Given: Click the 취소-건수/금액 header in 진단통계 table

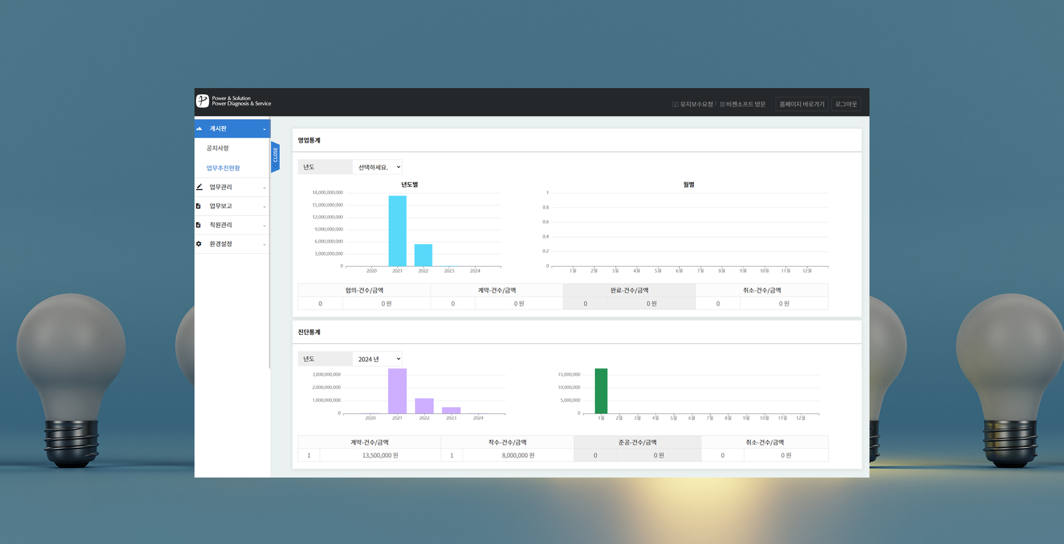Looking at the screenshot, I should click(765, 442).
